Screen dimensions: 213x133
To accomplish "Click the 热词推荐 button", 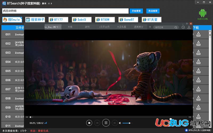I will tap(153, 11).
